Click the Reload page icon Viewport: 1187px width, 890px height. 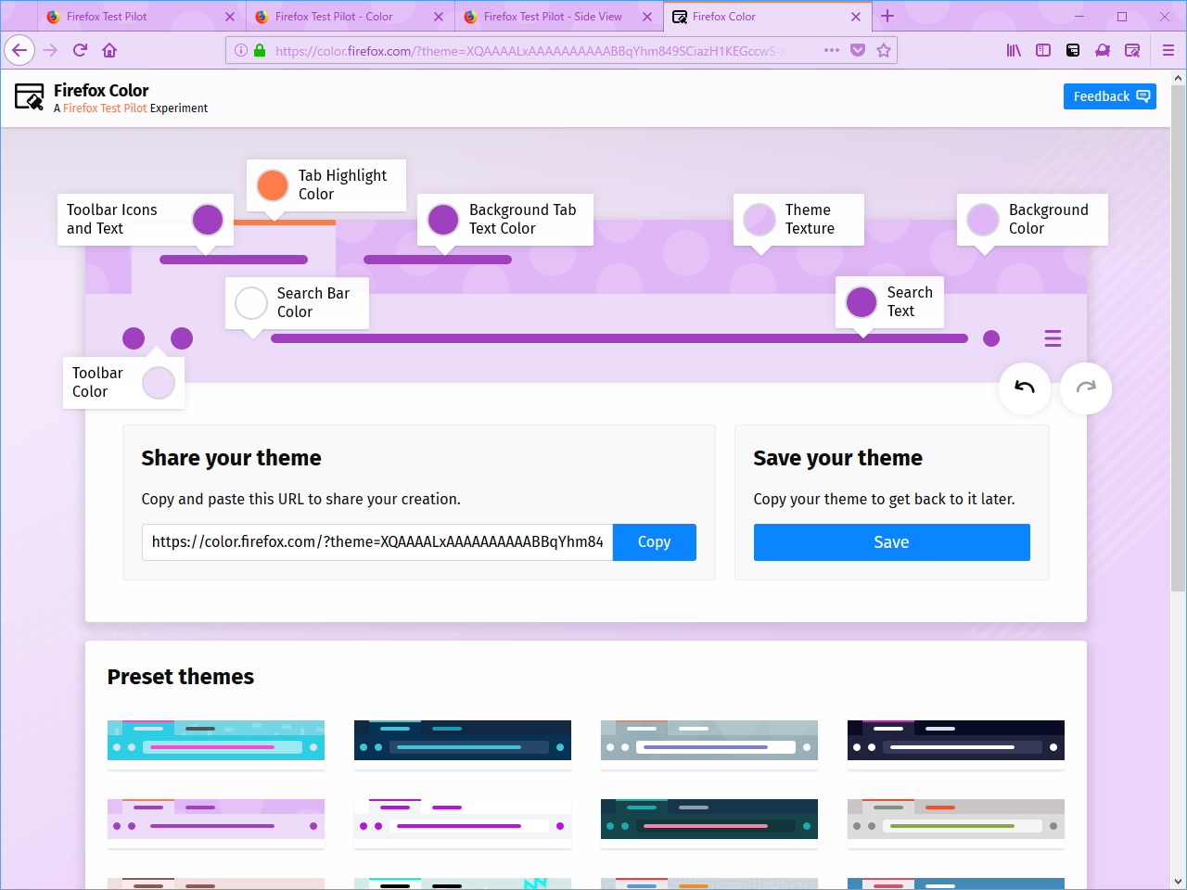coord(78,50)
